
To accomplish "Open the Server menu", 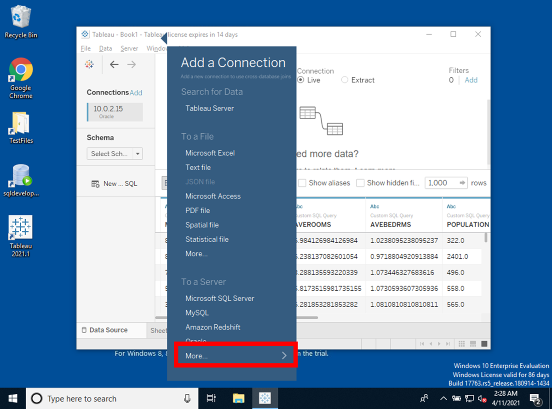I will 129,48.
